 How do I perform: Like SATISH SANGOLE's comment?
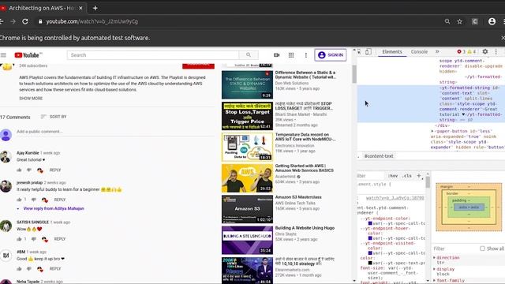pyautogui.click(x=19, y=239)
